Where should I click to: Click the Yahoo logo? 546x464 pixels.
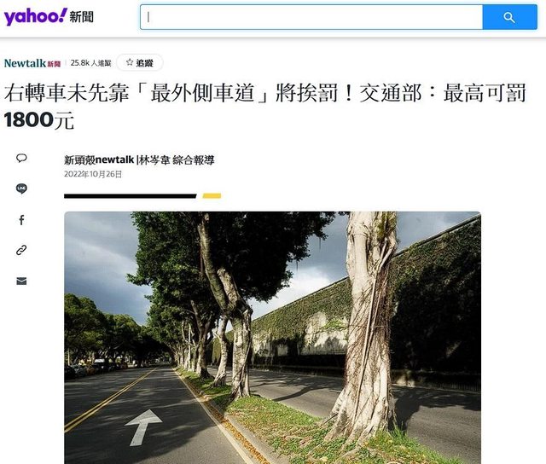click(35, 17)
